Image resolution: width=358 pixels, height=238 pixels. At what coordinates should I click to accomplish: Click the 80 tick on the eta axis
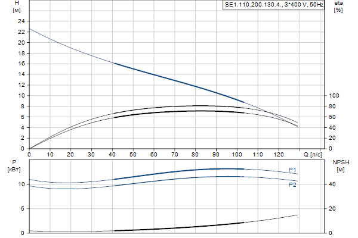[333, 107]
